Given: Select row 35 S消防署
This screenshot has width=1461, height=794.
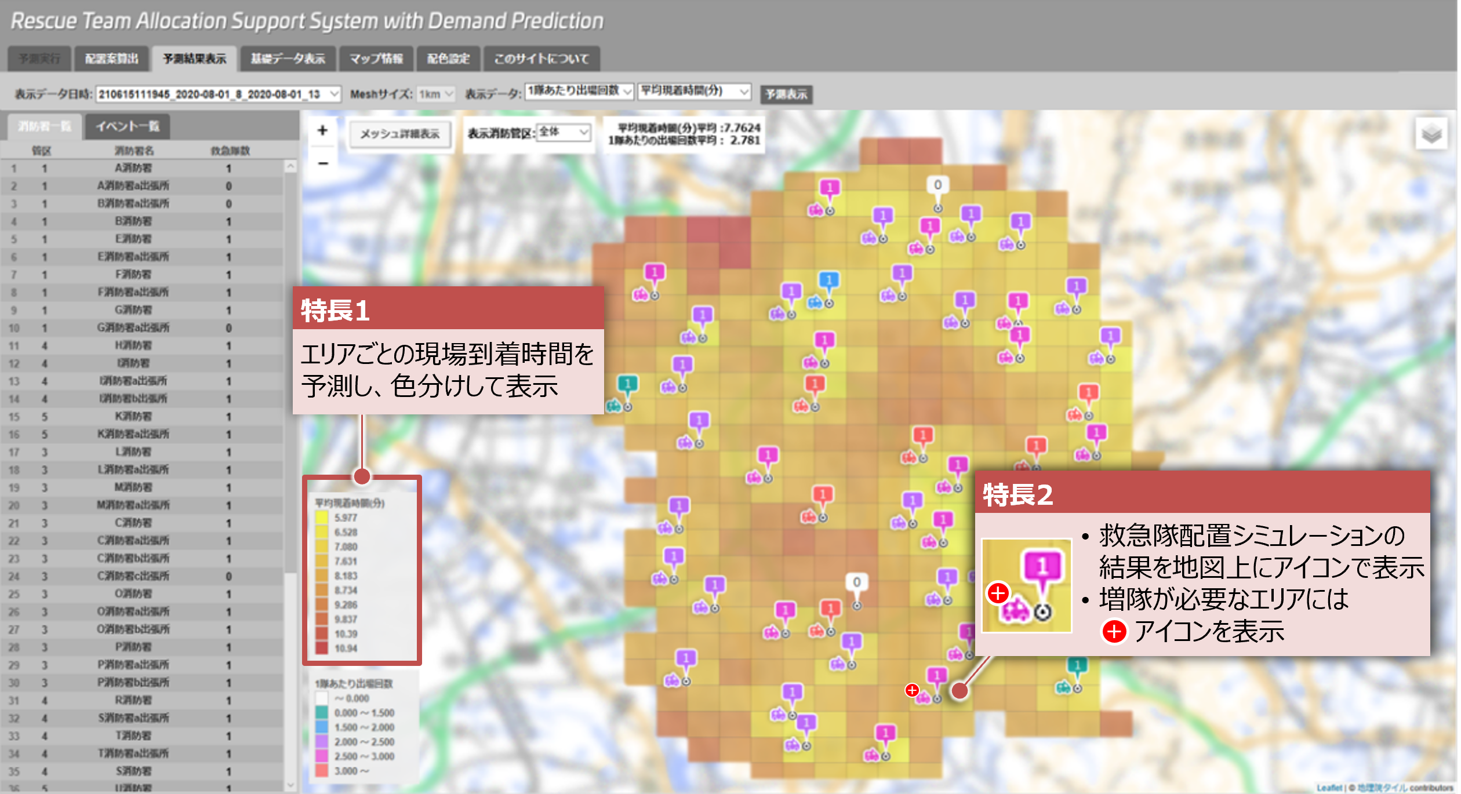Looking at the screenshot, I should (x=143, y=771).
